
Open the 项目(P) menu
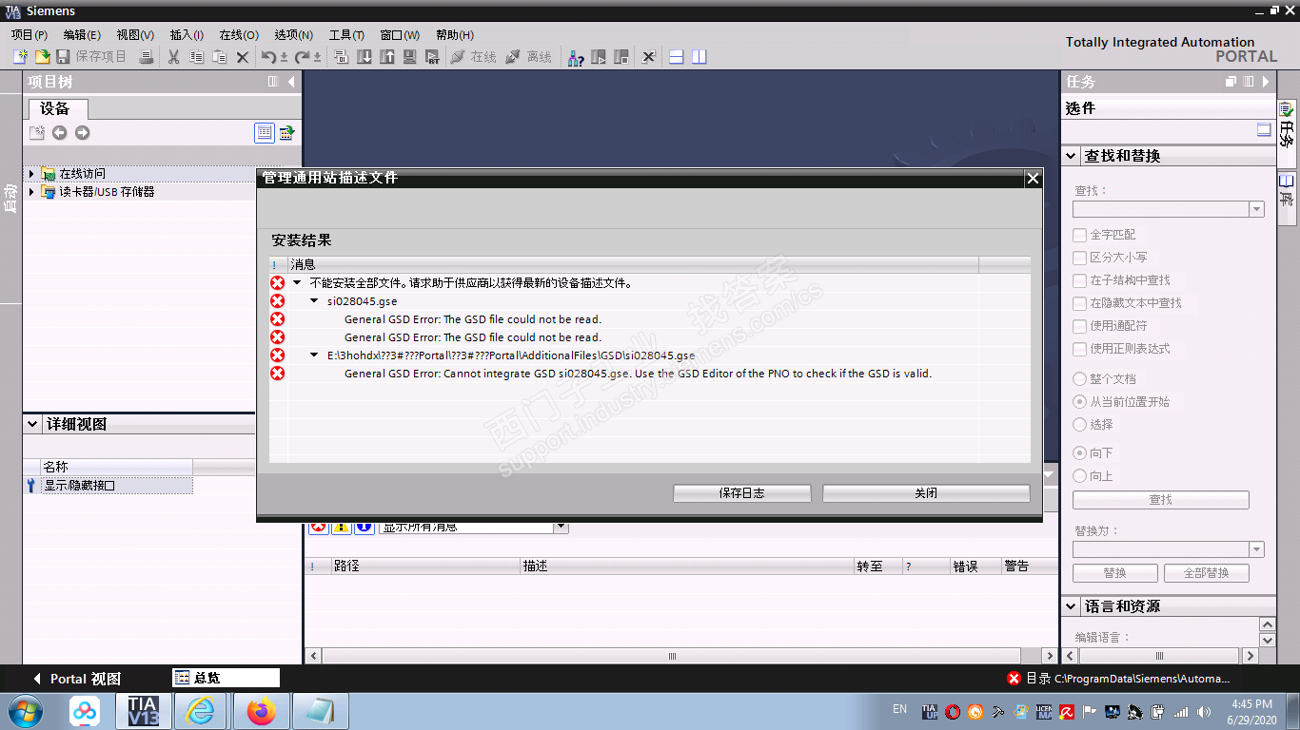coord(29,35)
